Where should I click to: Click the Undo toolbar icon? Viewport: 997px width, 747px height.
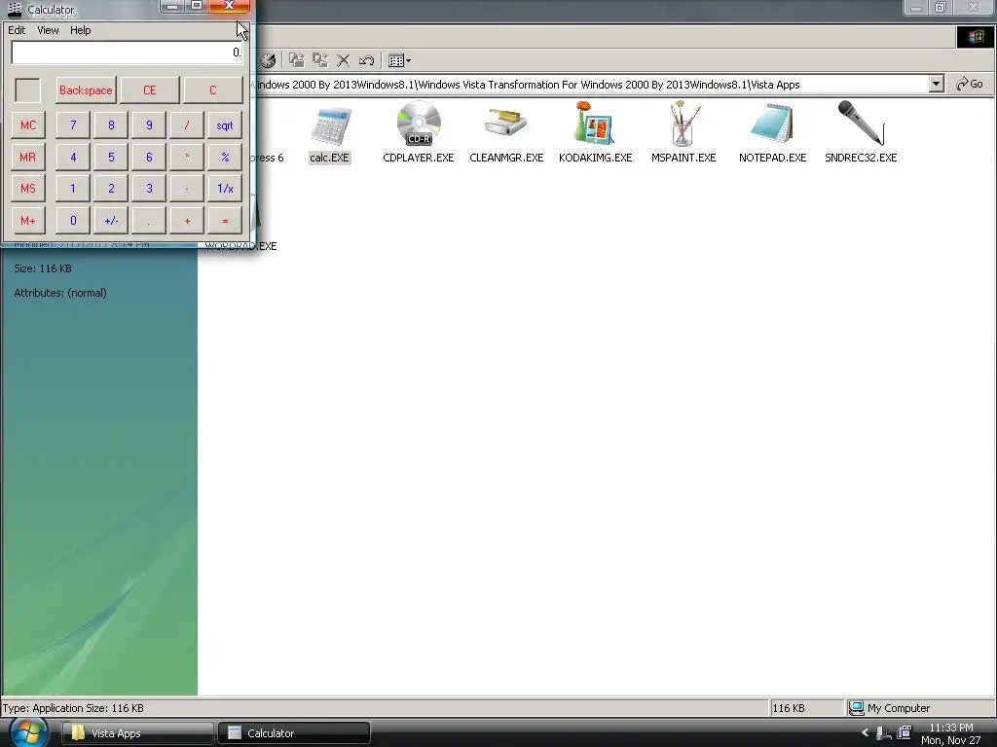point(366,60)
